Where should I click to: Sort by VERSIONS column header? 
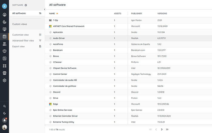[162, 14]
